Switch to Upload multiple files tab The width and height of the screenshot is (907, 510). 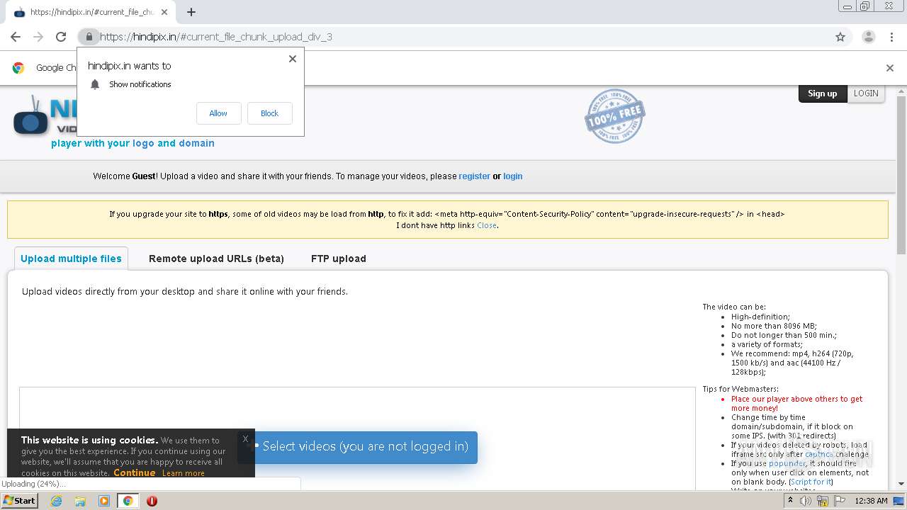click(x=71, y=259)
